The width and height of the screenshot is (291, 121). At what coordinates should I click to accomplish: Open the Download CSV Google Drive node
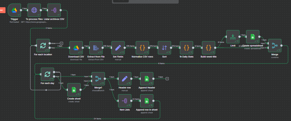pyautogui.click(x=76, y=48)
